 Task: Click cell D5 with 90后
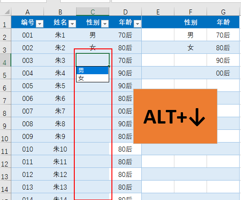coord(125,73)
